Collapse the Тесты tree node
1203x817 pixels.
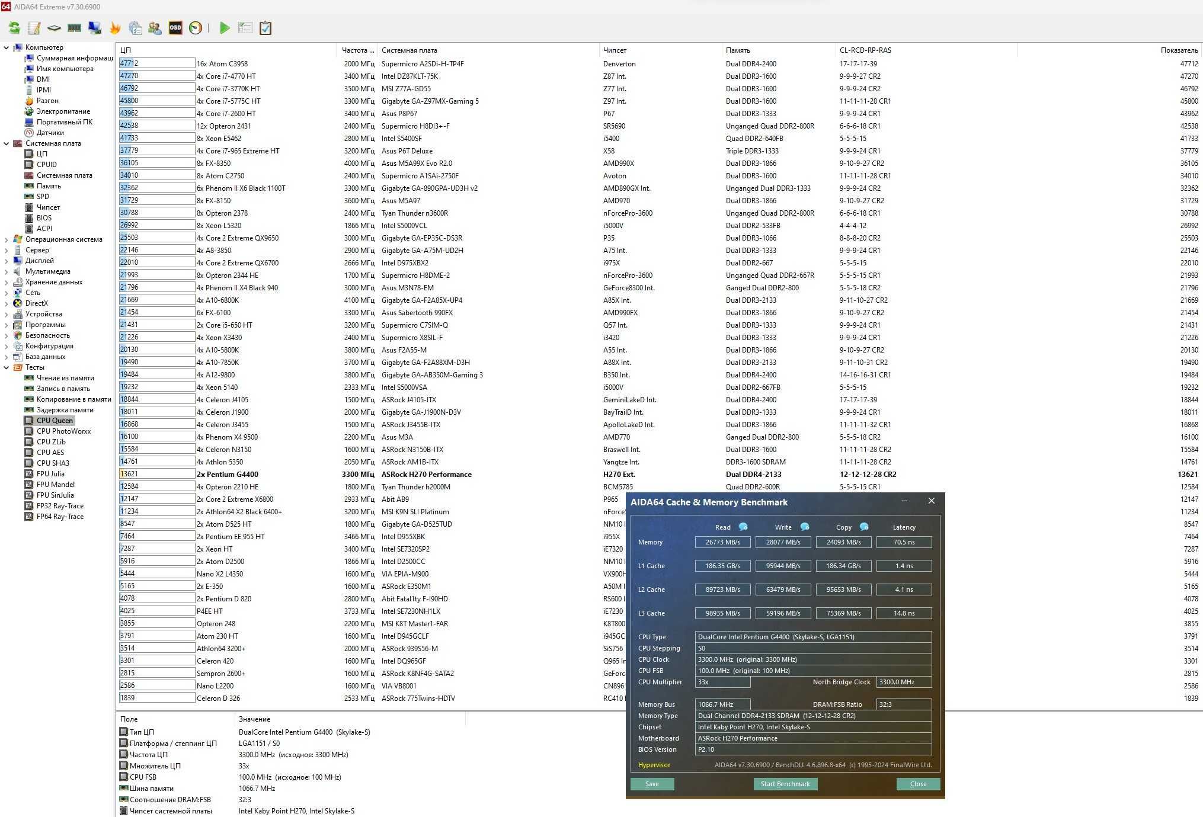7,367
